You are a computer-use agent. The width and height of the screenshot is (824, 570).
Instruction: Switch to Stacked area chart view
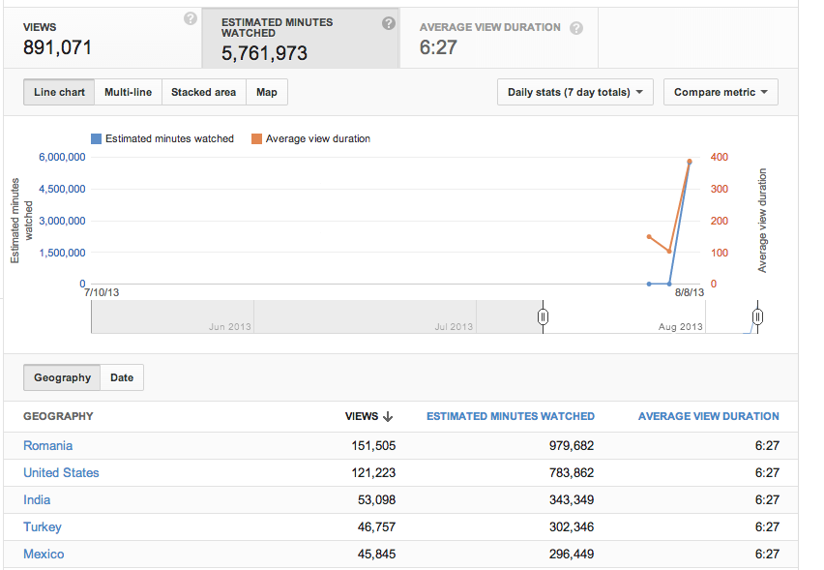204,92
